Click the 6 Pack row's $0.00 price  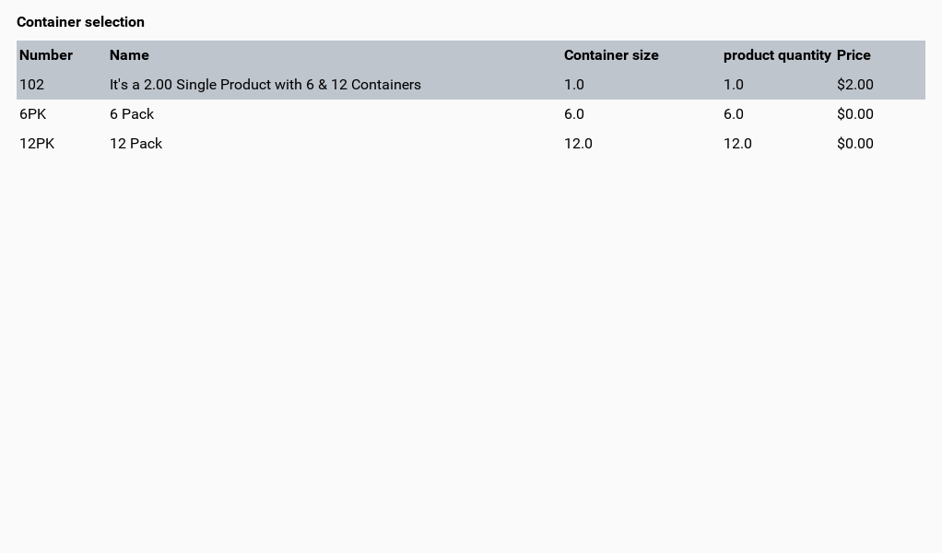(855, 114)
